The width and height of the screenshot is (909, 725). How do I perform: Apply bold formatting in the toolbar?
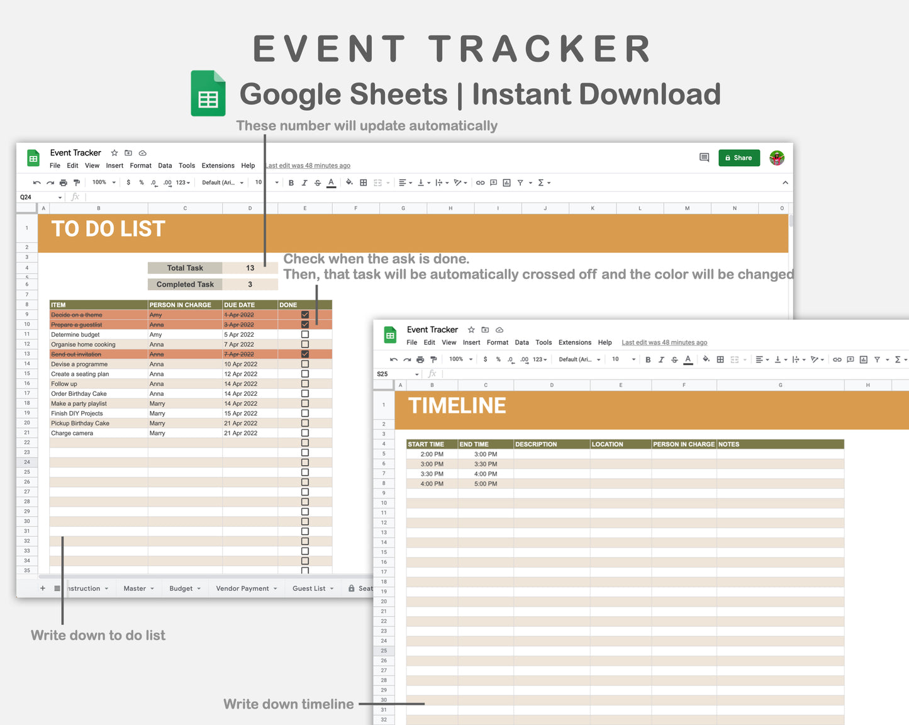(x=291, y=183)
